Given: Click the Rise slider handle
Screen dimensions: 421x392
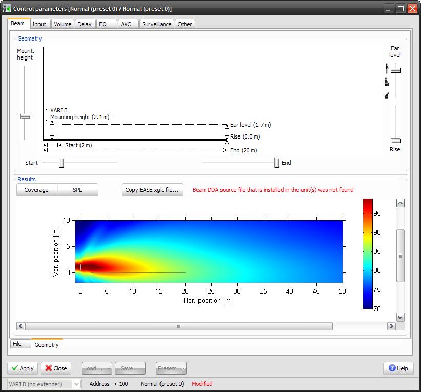Looking at the screenshot, I should coord(396,141).
